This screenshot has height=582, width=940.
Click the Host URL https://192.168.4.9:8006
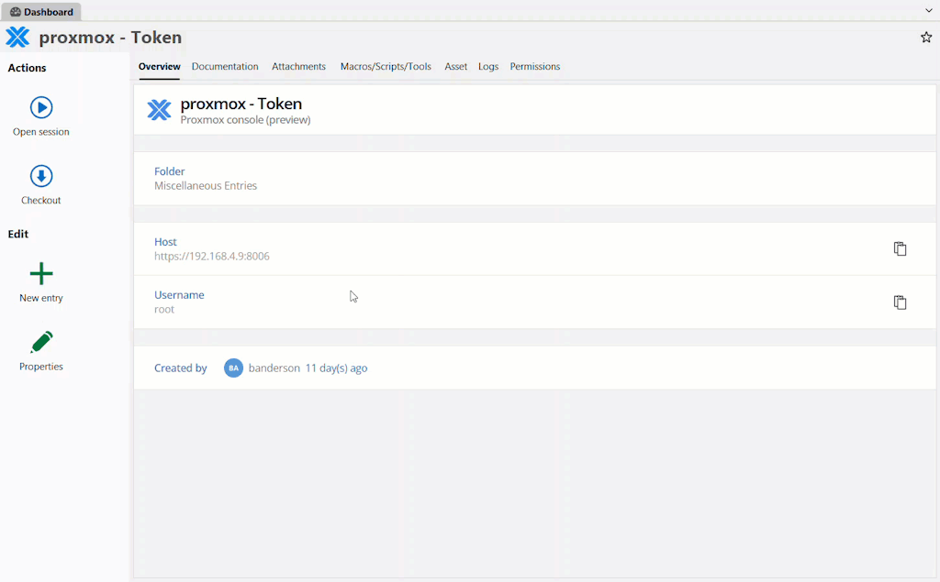(x=212, y=257)
